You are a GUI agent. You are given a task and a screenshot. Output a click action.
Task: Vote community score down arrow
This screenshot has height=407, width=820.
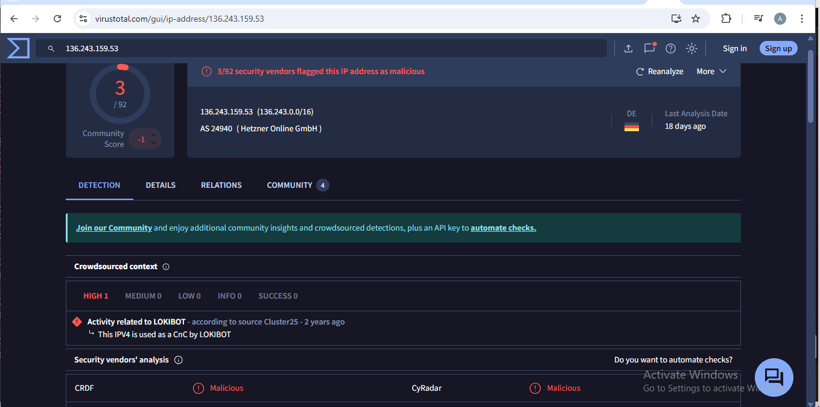click(154, 144)
